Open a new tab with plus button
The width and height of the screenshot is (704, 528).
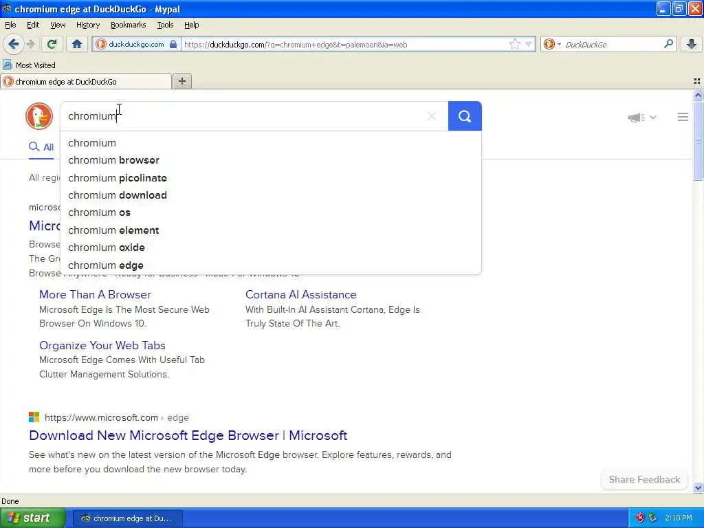(181, 81)
